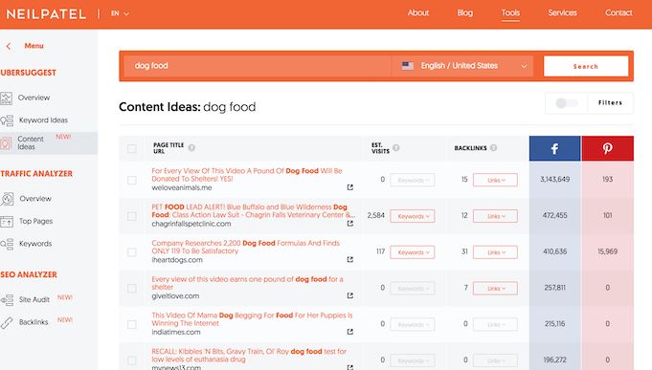652x370 pixels.
Task: Open the English / United States dropdown
Action: tap(462, 66)
